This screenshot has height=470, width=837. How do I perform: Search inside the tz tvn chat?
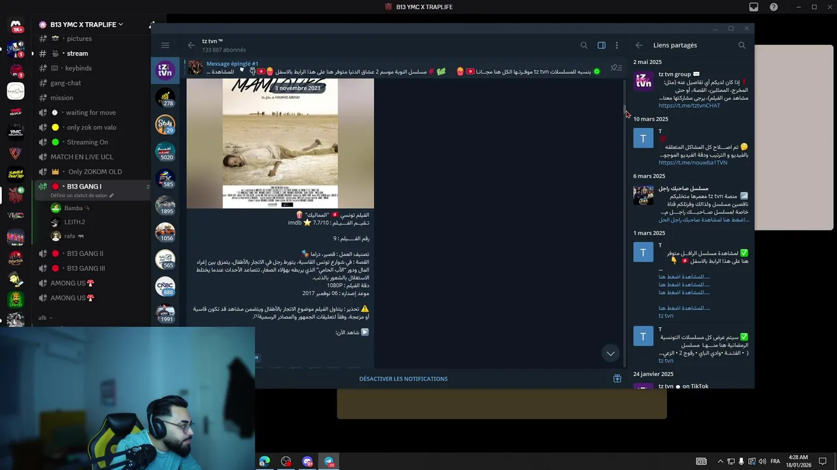pyautogui.click(x=584, y=45)
